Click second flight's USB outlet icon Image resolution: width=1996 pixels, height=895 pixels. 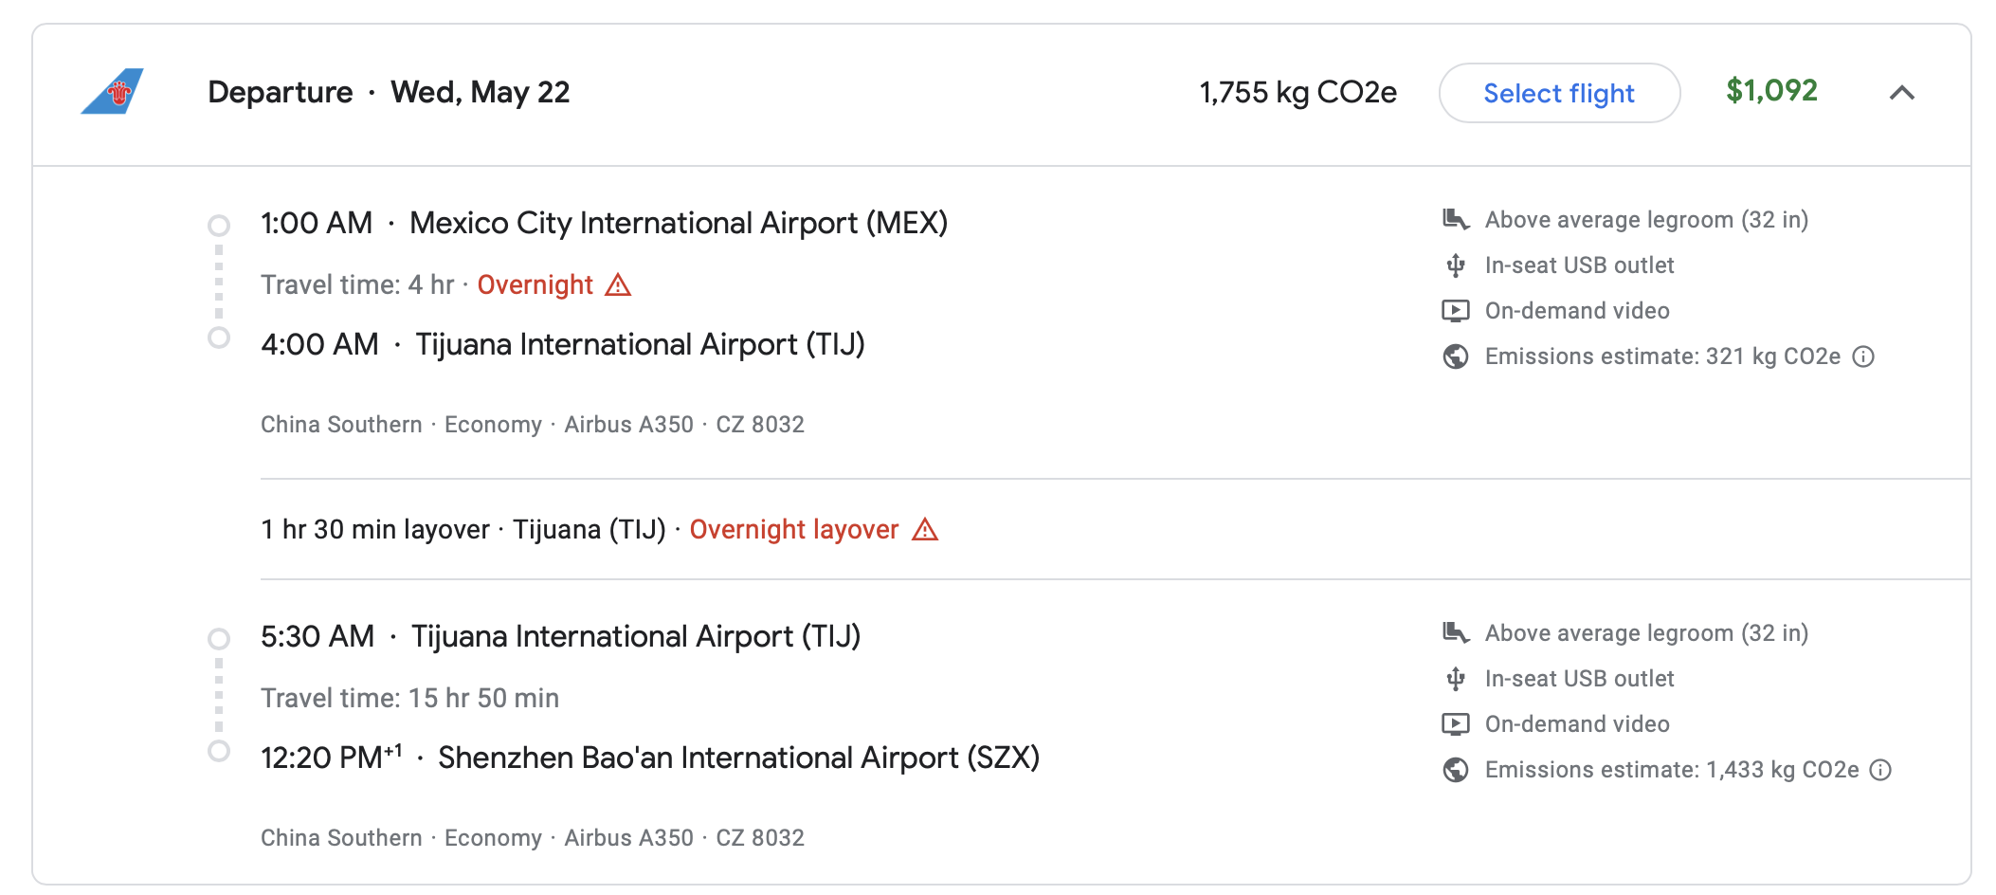pyautogui.click(x=1456, y=679)
